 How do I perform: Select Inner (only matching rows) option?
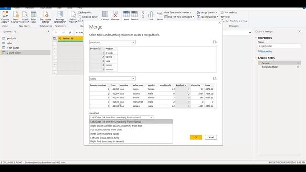(131, 134)
